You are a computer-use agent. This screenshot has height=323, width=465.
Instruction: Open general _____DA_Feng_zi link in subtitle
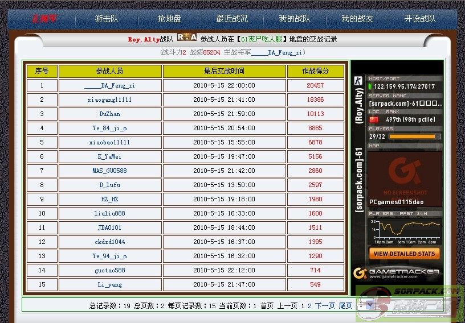(x=276, y=52)
